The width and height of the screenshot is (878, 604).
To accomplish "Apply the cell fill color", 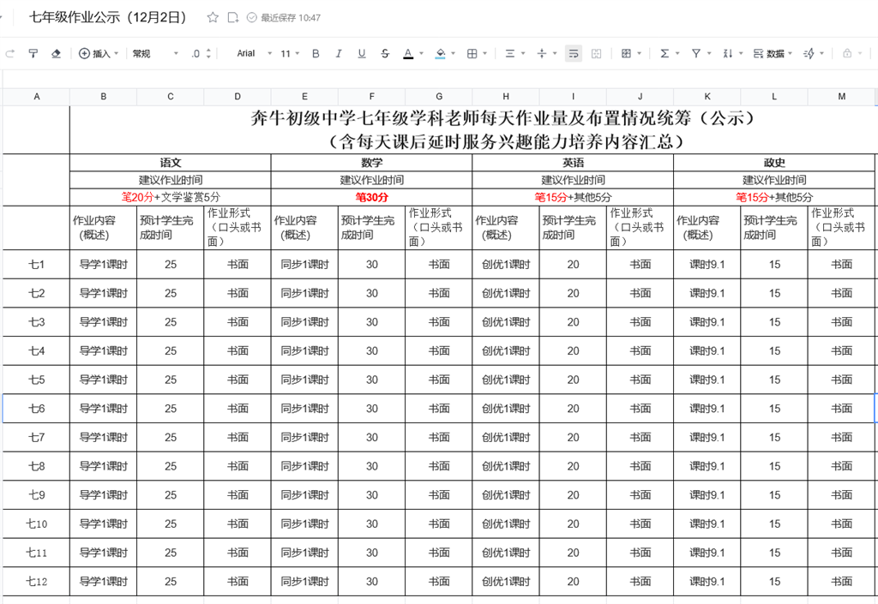I will (441, 54).
